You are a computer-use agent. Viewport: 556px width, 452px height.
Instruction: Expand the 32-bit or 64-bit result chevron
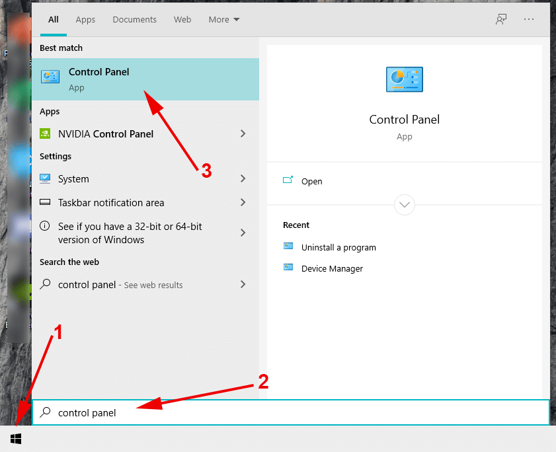(x=243, y=233)
